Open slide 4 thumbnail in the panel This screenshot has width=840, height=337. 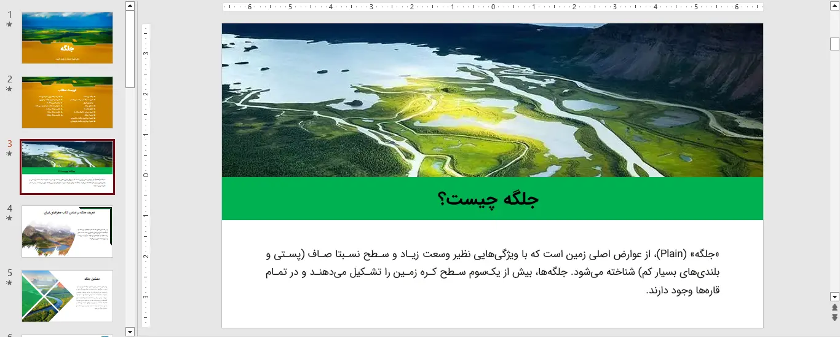(68, 231)
